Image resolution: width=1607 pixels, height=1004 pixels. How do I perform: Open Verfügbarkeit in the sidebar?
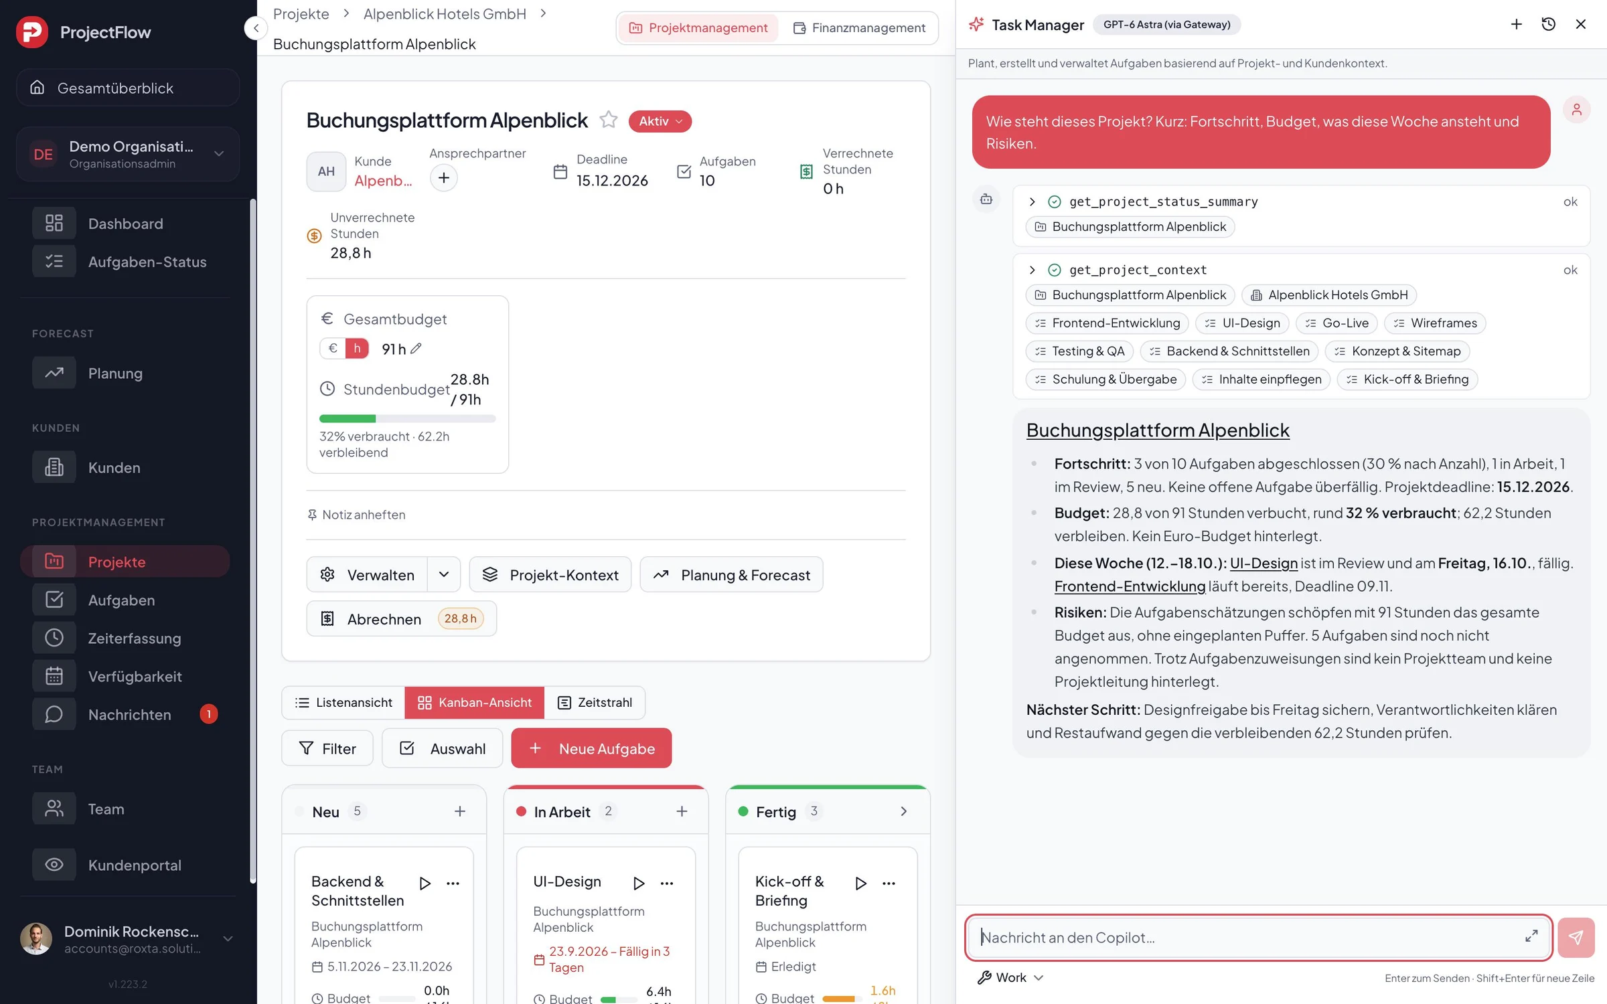tap(125, 676)
